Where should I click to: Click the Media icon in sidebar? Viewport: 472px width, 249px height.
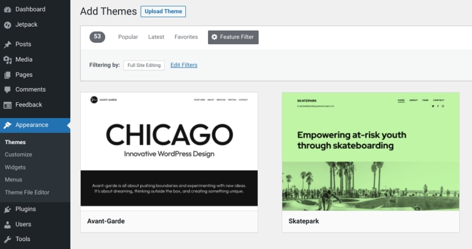tap(8, 60)
